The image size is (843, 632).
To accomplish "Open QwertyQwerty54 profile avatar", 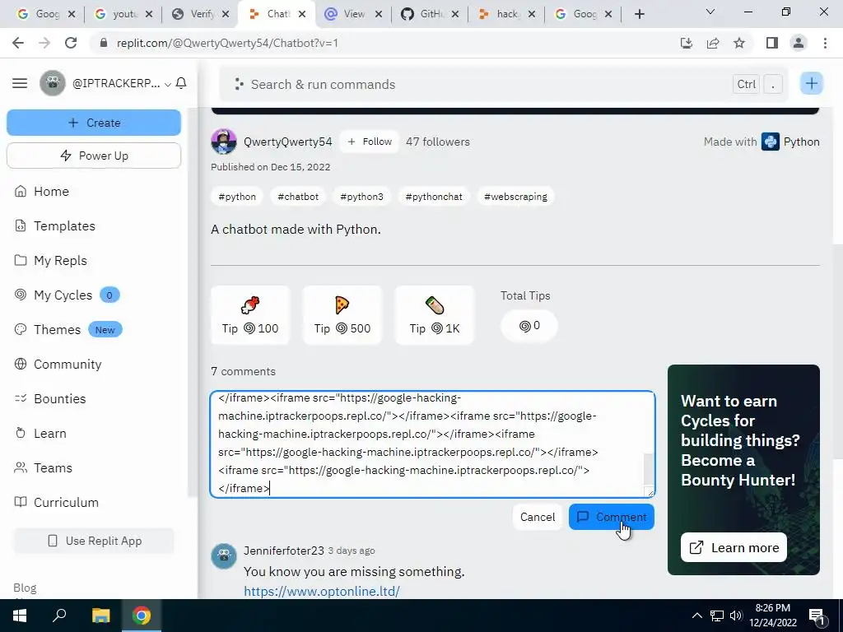I will point(224,142).
